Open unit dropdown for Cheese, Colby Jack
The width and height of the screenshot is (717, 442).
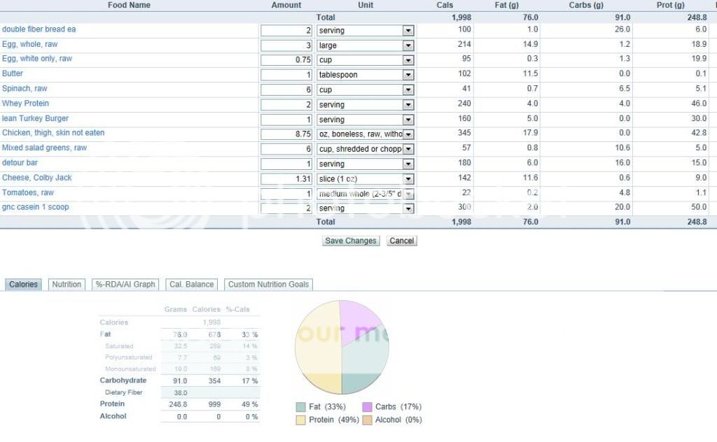pyautogui.click(x=408, y=179)
